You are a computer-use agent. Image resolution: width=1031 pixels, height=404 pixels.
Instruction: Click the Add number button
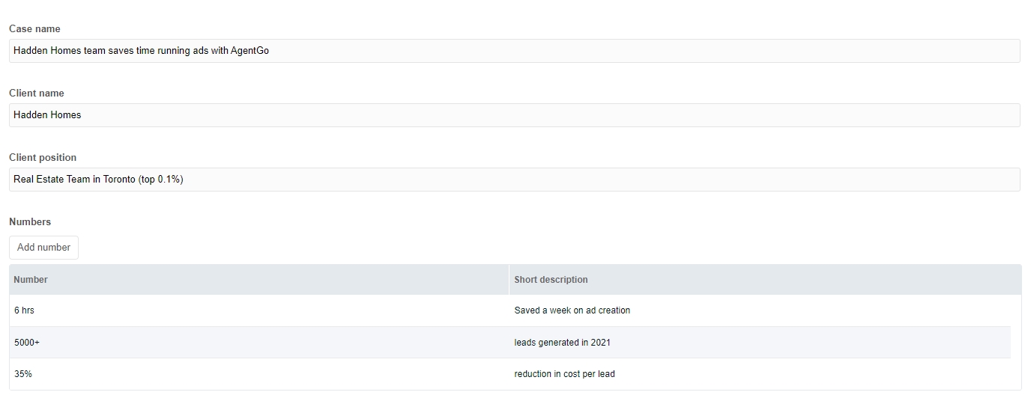point(43,248)
